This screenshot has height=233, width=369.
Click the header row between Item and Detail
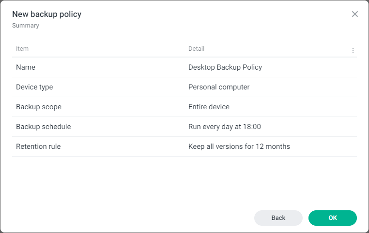click(107, 49)
